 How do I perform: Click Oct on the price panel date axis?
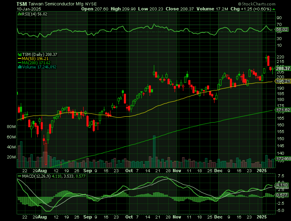pyautogui.click(x=129, y=171)
